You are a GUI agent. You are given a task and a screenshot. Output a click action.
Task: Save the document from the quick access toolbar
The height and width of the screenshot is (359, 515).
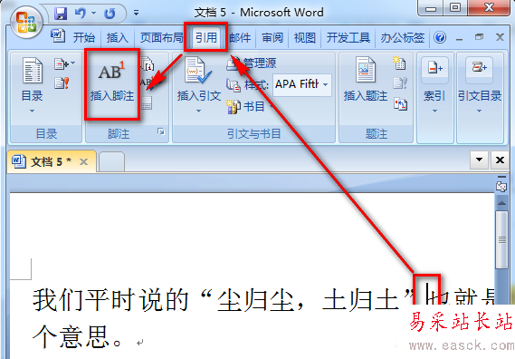(61, 14)
